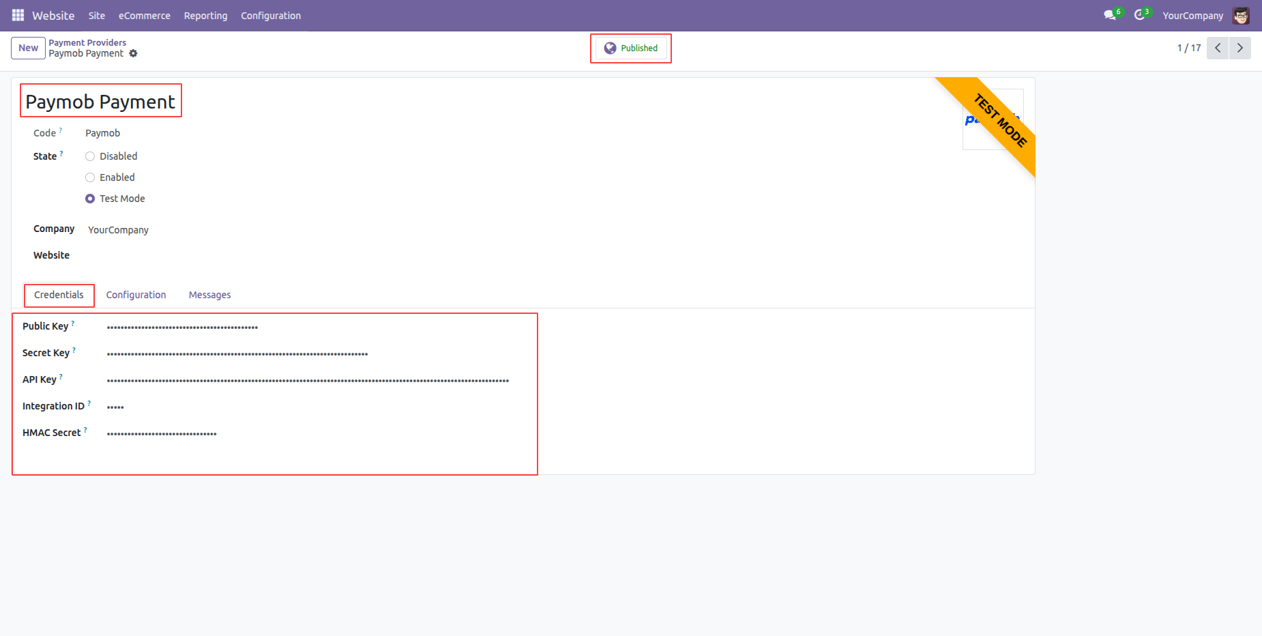Open the Configuration top menu
The width and height of the screenshot is (1262, 636).
271,15
